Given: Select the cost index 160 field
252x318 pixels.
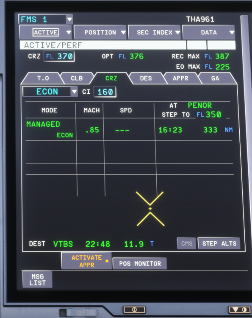Looking at the screenshot, I should click(x=105, y=92).
